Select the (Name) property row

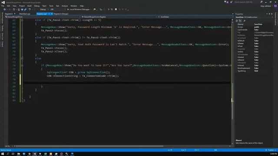255,24
